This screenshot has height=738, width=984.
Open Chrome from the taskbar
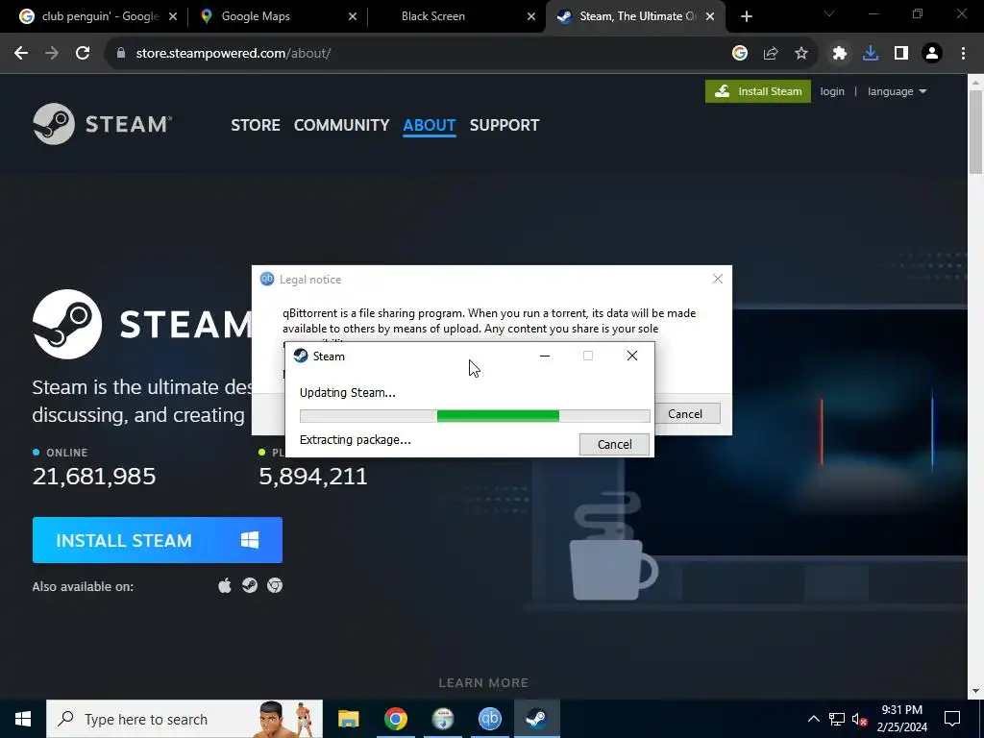click(x=395, y=719)
